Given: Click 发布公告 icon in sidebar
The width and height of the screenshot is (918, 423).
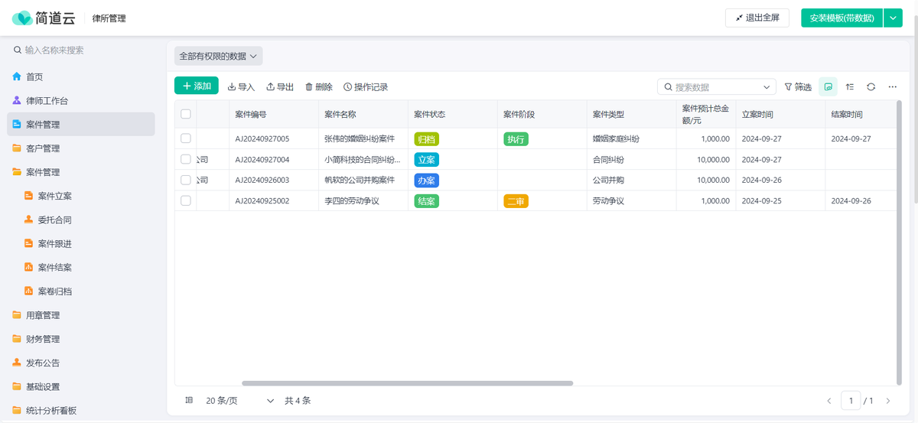Looking at the screenshot, I should tap(17, 363).
